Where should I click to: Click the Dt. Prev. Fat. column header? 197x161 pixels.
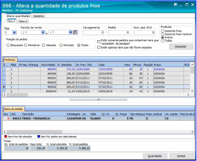87,65
